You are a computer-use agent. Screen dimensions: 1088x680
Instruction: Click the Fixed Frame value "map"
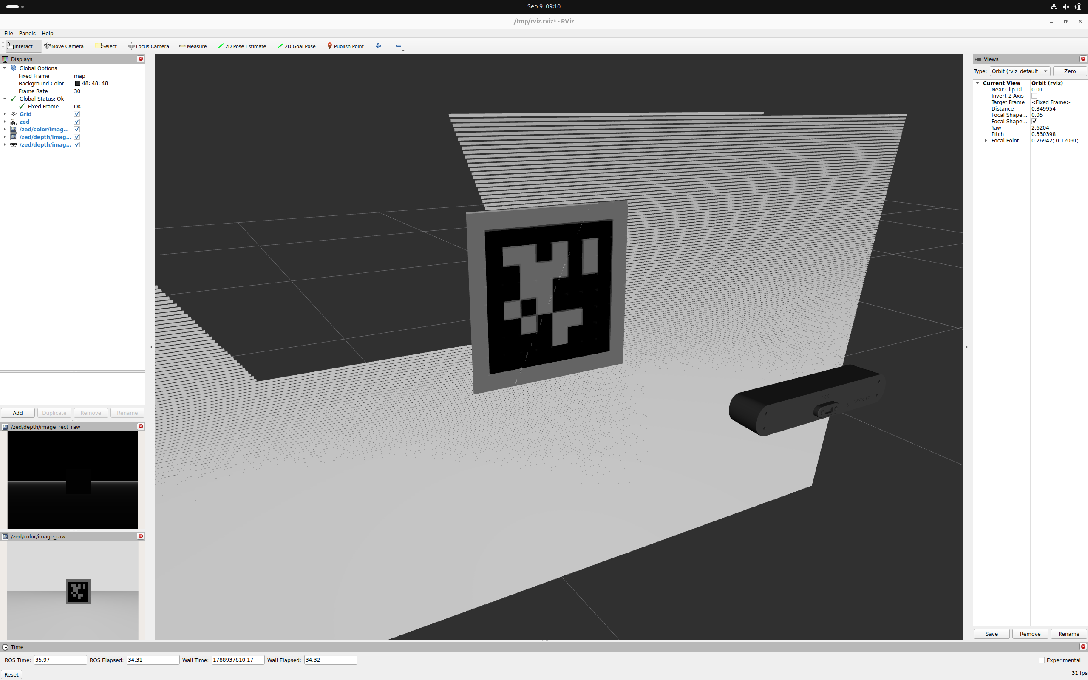[79, 76]
